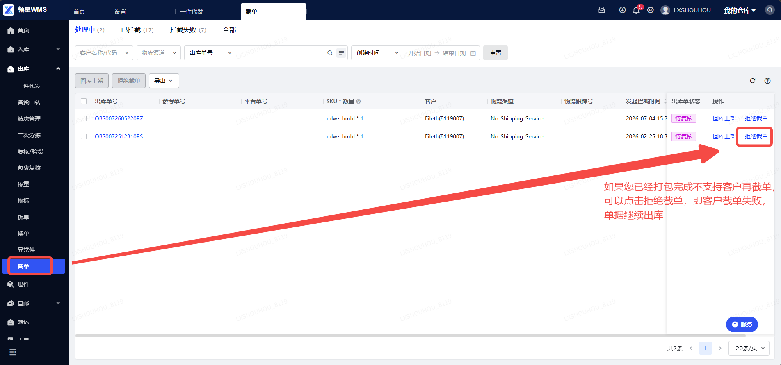Click the SKU quantity column settings icon
The height and width of the screenshot is (365, 781).
pyautogui.click(x=359, y=101)
